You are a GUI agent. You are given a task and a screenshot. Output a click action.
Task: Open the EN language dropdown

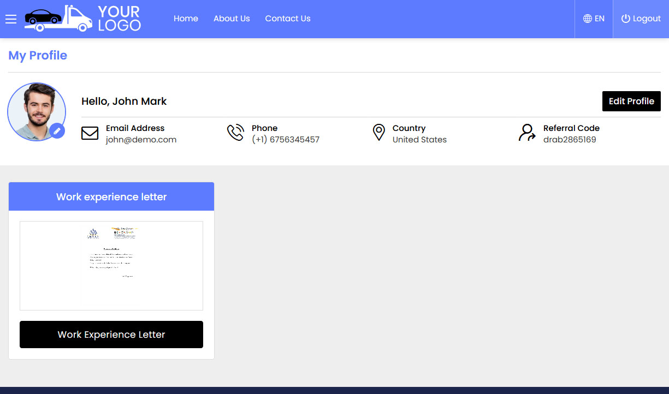(594, 19)
